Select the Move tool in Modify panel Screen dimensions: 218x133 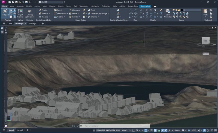pyautogui.click(x=147, y=10)
